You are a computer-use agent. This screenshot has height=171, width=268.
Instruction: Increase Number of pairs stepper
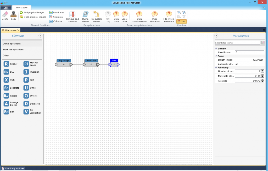(263, 71)
